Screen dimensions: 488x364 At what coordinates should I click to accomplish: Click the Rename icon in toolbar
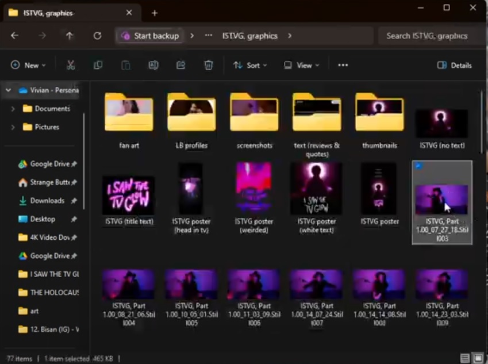[153, 65]
